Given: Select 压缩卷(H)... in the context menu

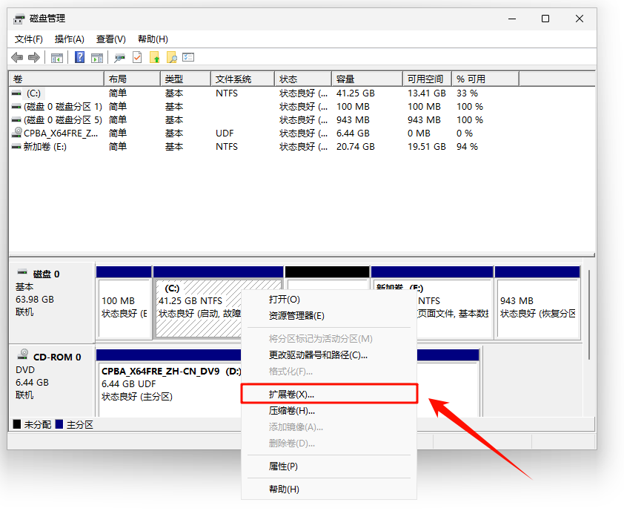Looking at the screenshot, I should click(291, 411).
